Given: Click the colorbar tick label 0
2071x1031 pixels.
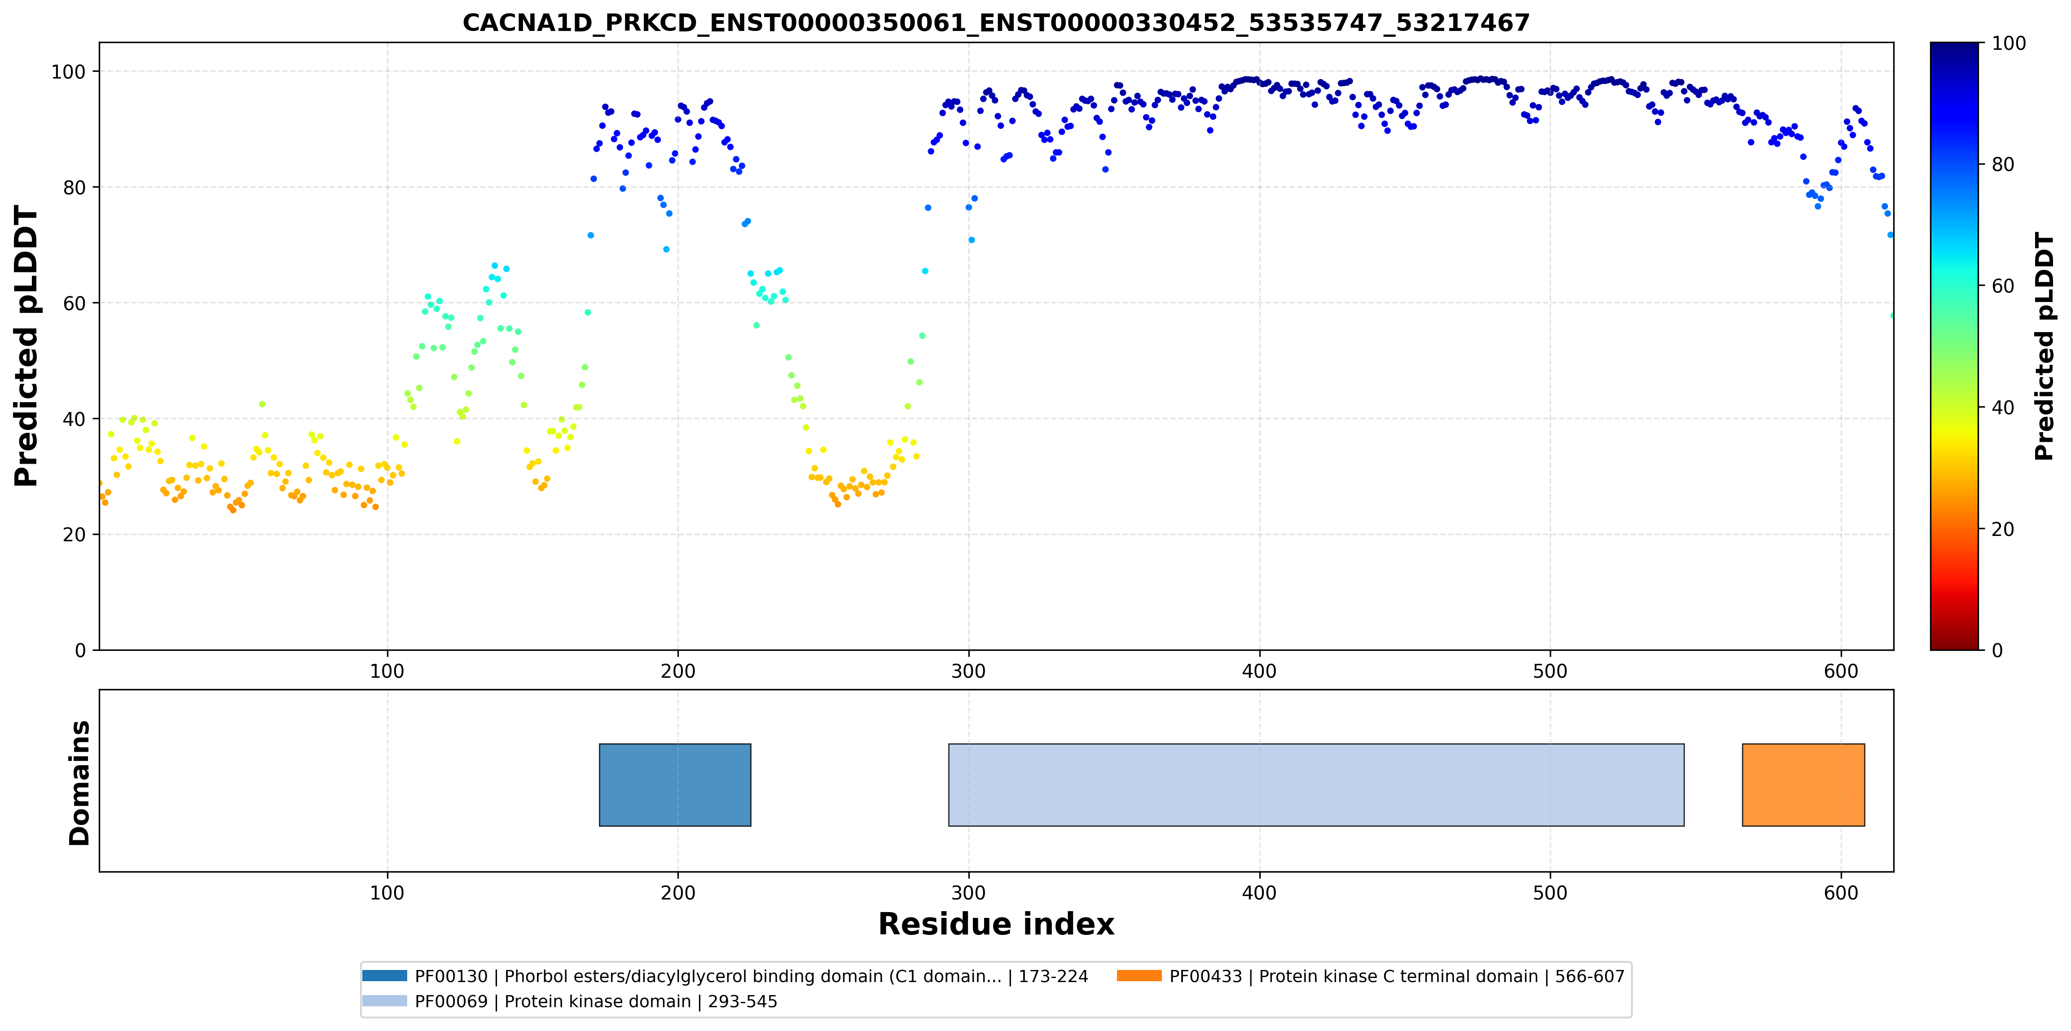Looking at the screenshot, I should coord(1997,650).
